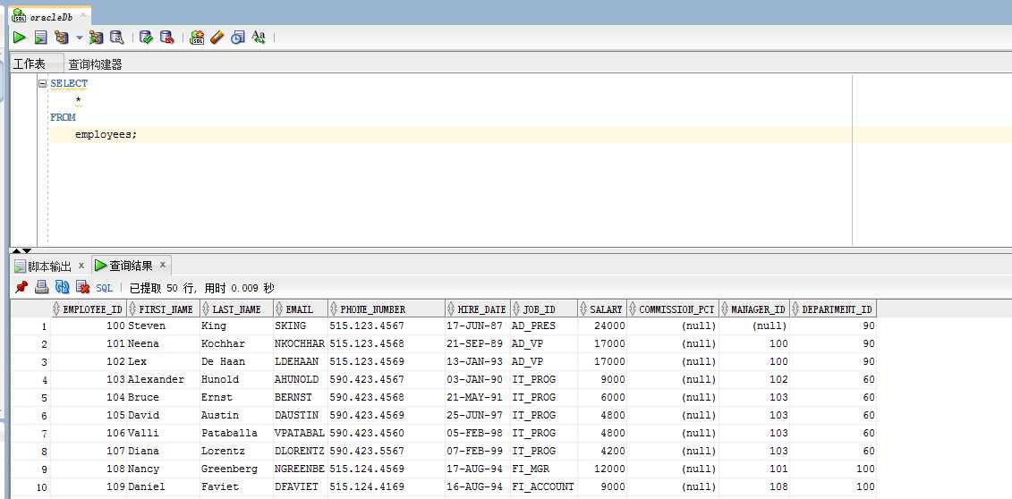This screenshot has width=1012, height=499.
Task: Commit changes with the green check database icon
Action: [x=147, y=38]
